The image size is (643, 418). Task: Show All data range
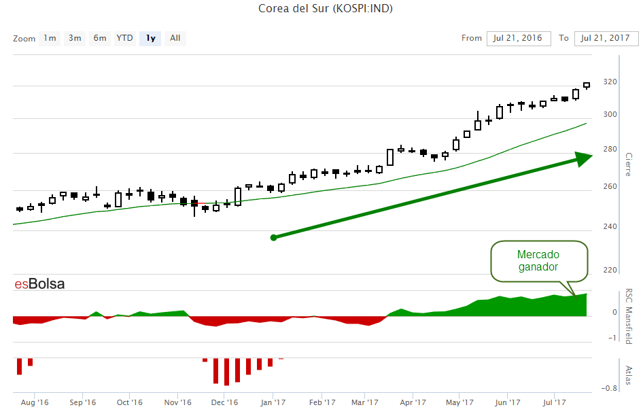click(175, 38)
